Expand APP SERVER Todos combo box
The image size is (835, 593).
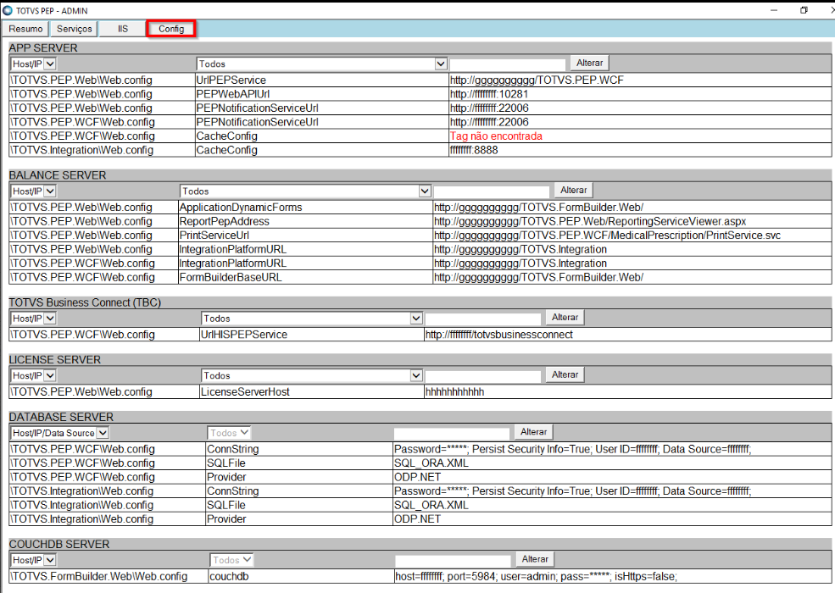pyautogui.click(x=321, y=64)
